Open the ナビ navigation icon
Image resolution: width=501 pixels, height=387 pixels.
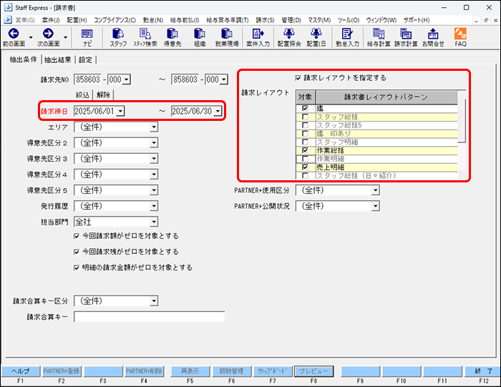point(87,37)
